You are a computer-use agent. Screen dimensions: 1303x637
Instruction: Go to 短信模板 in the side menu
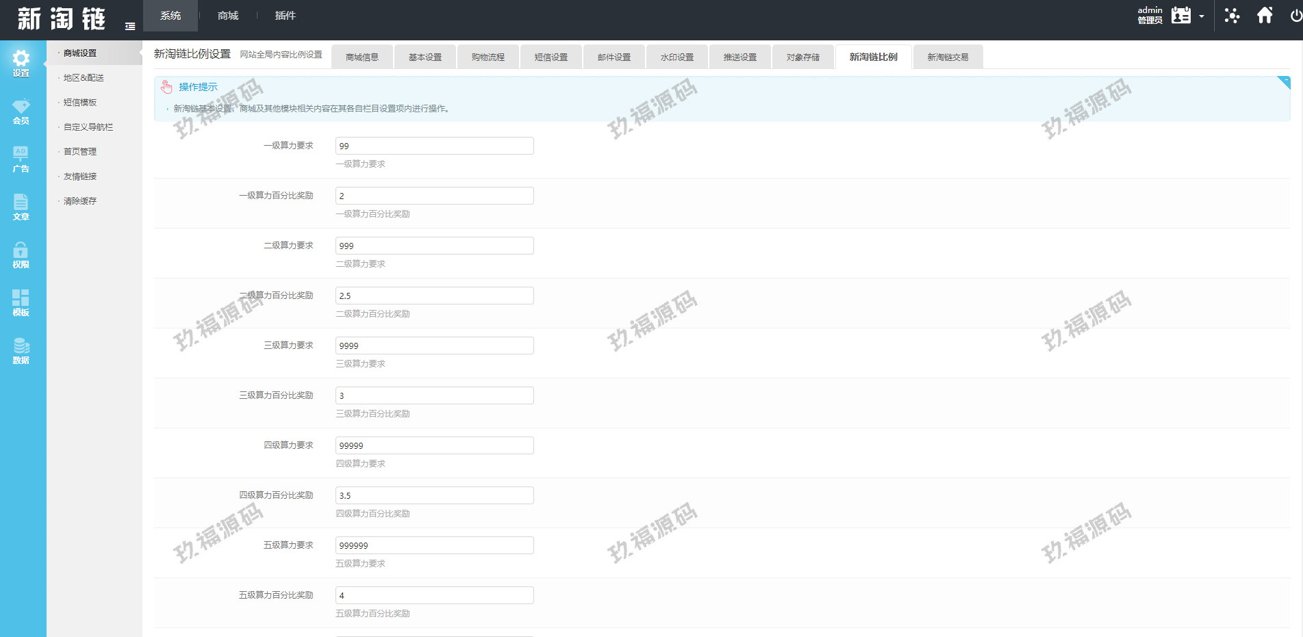(80, 103)
